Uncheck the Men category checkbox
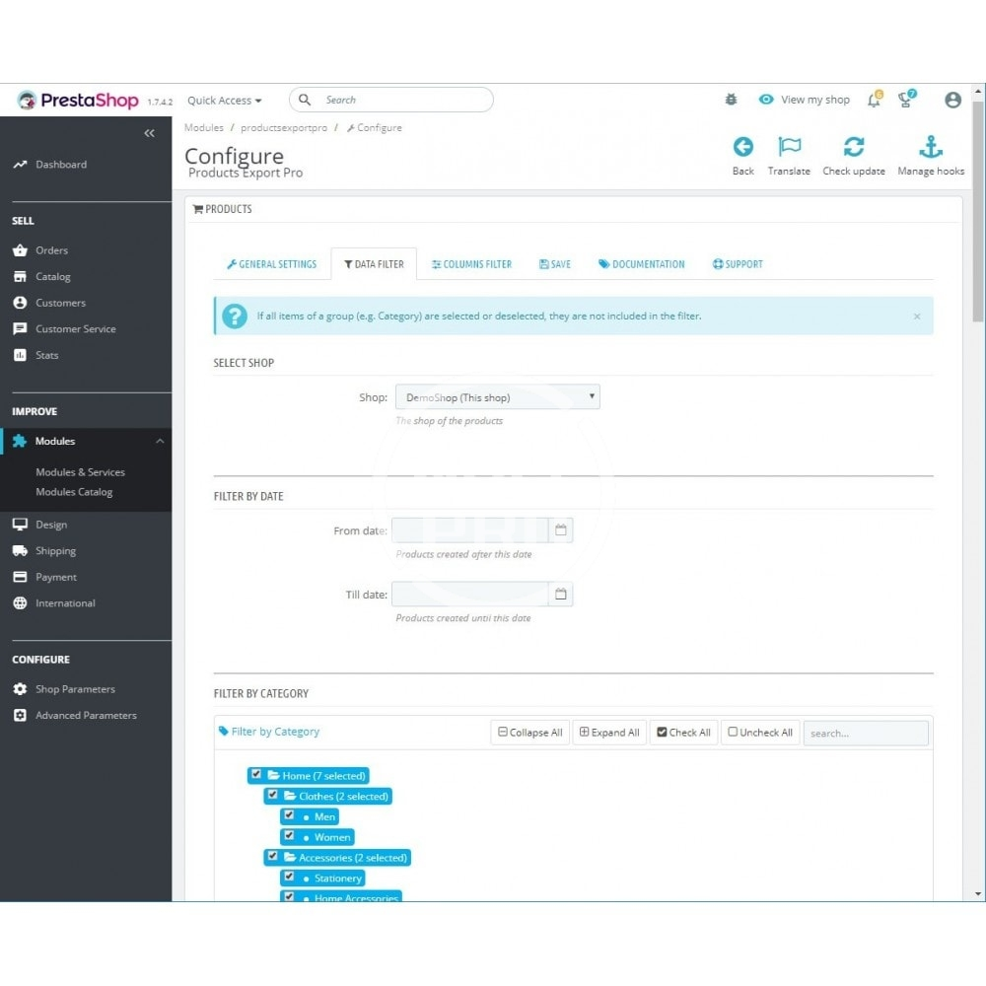 (x=289, y=815)
